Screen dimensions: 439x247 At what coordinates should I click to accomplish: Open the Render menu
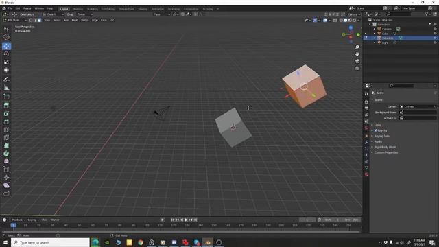(27, 8)
